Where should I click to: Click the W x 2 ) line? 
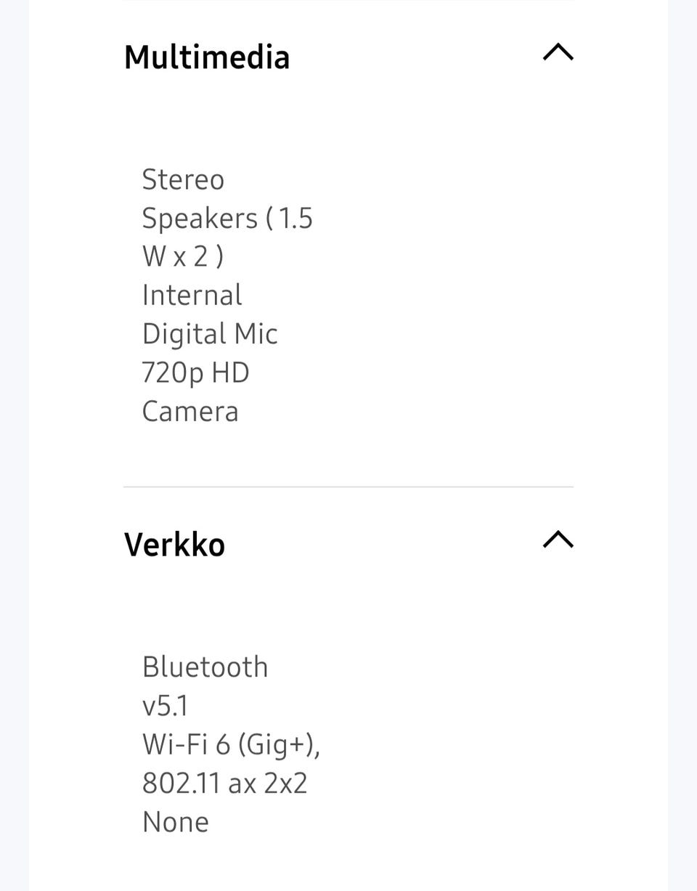(183, 256)
